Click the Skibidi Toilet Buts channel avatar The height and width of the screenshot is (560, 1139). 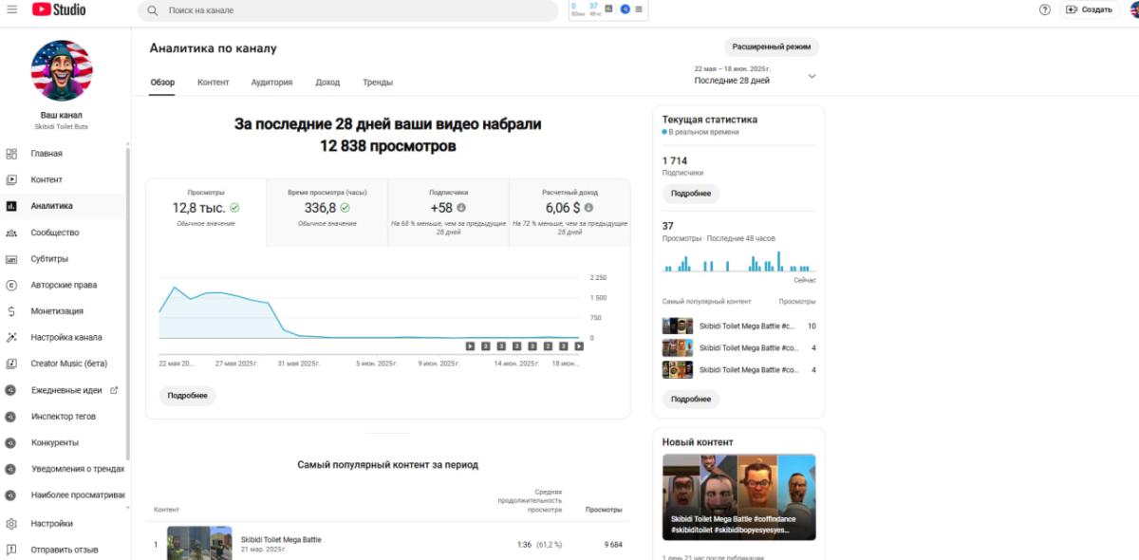(62, 70)
